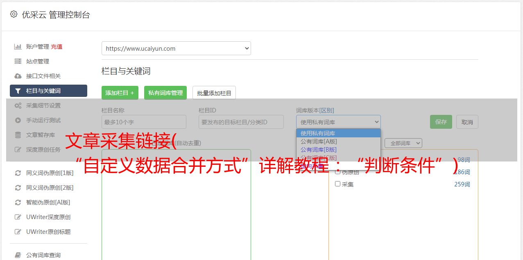Image resolution: width=523 pixels, height=260 pixels.
Task: Tick the 采集 checkbox
Action: click(338, 184)
